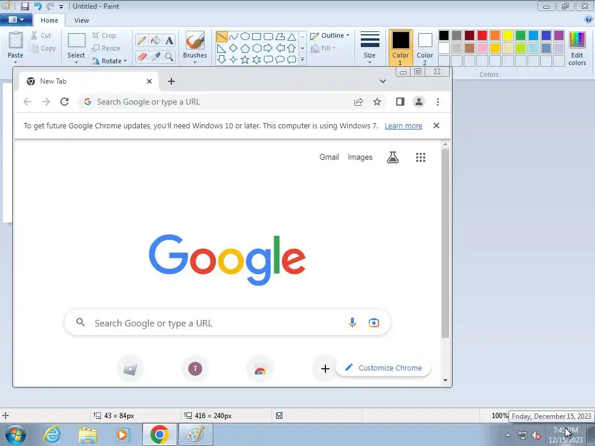Switch to the View ribbon tab
The height and width of the screenshot is (446, 595).
point(81,20)
